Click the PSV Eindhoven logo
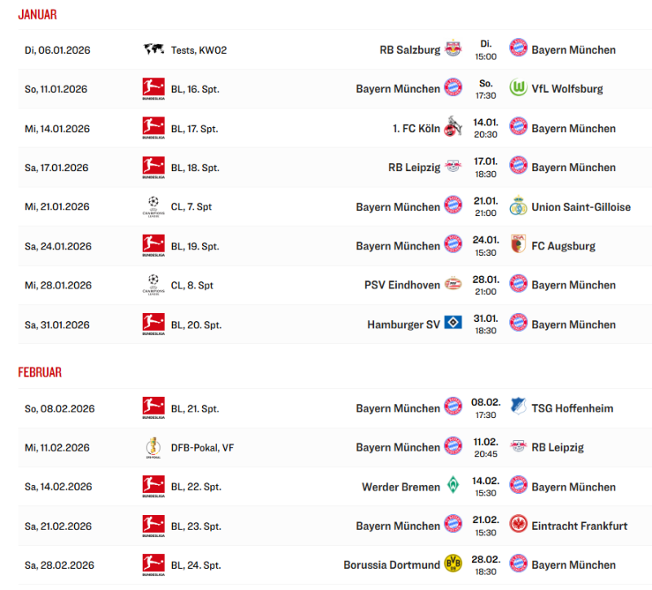The height and width of the screenshot is (590, 652). [453, 285]
